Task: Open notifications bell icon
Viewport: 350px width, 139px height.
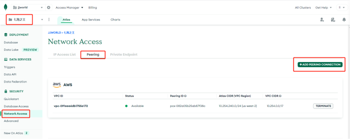Action: pos(344,19)
